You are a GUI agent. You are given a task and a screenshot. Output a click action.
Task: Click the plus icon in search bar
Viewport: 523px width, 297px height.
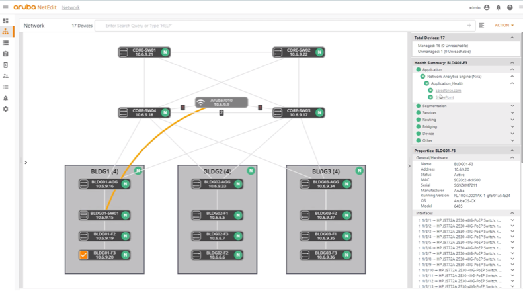coord(469,26)
